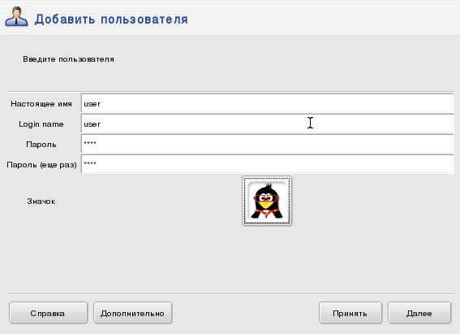460x334 pixels.
Task: Click the Пароль (еще раз) confirmation field
Action: pos(267,164)
